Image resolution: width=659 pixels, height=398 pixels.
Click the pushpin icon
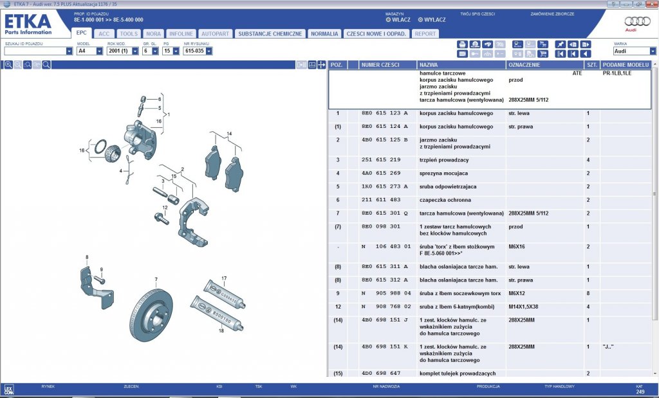coord(561,44)
